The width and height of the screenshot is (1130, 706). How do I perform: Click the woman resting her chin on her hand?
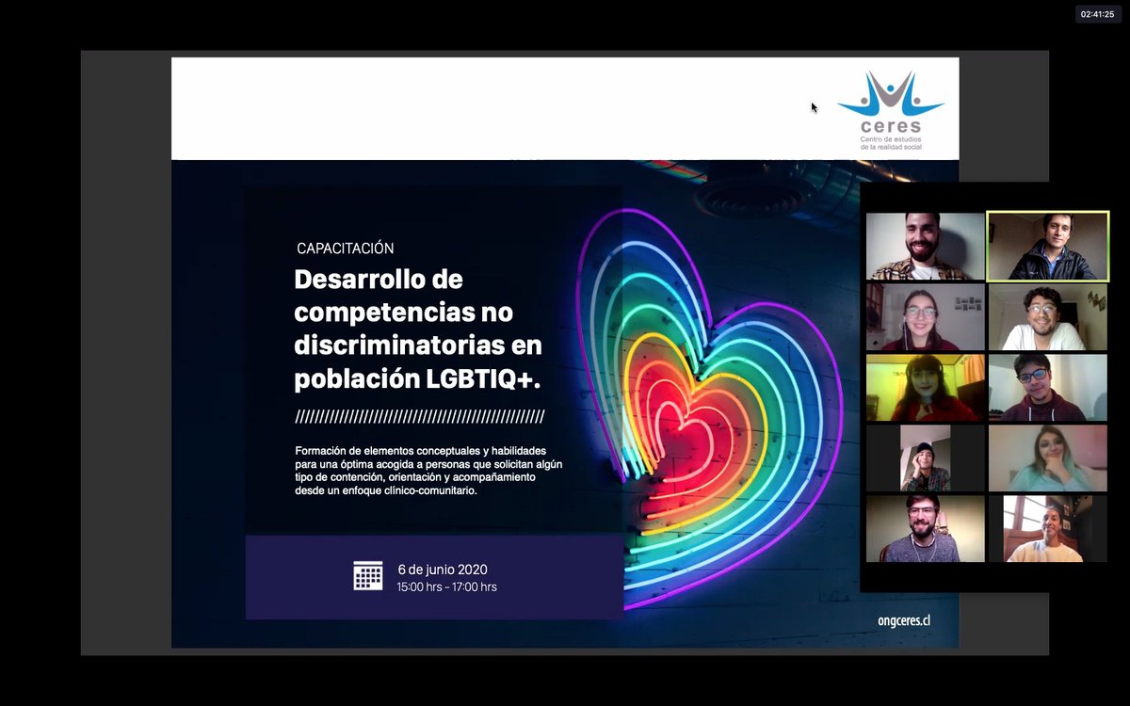[x=1048, y=458]
